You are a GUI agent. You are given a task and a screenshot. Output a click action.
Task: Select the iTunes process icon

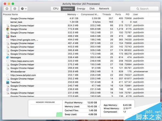click(x=8, y=89)
